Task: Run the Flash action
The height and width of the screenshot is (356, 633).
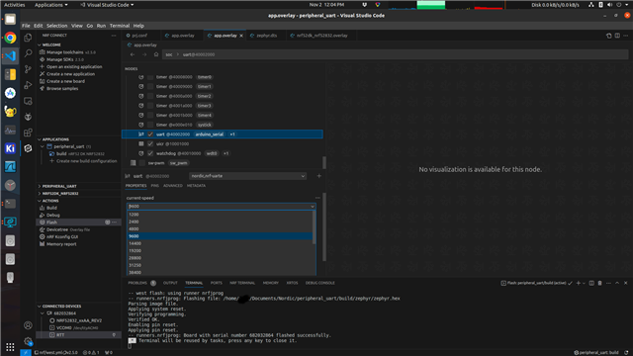Action: [x=51, y=222]
